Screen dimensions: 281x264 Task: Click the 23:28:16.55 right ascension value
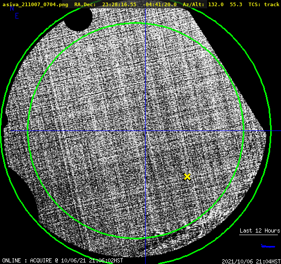click(x=119, y=5)
